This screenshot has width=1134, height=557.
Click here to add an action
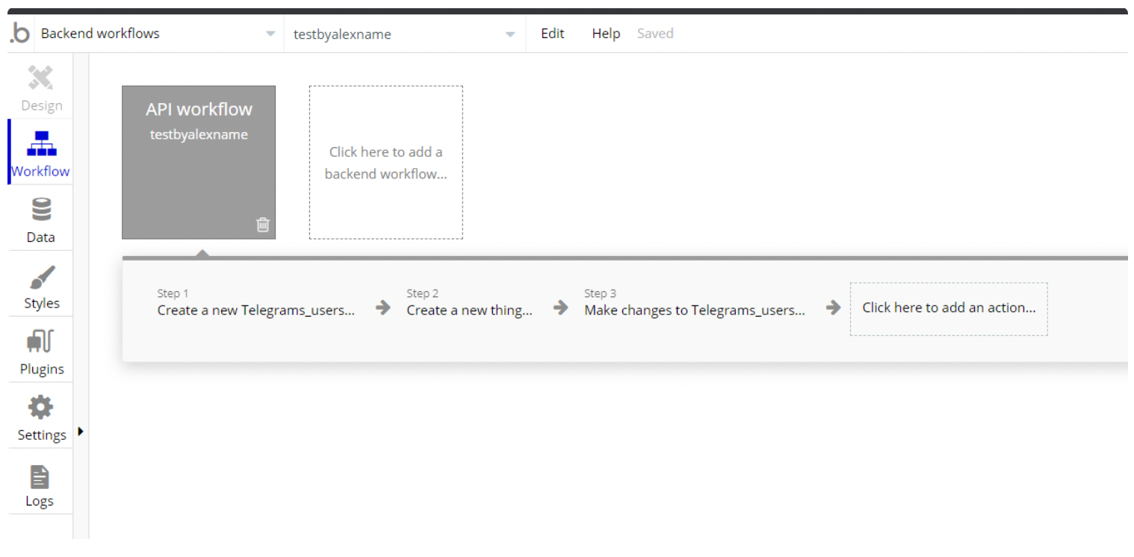(949, 308)
